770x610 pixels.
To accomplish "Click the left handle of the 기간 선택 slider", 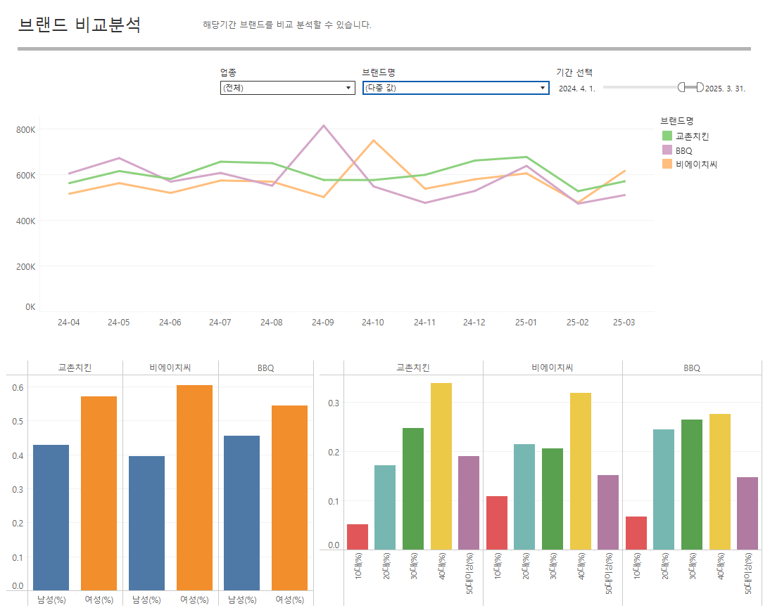I will (x=681, y=87).
